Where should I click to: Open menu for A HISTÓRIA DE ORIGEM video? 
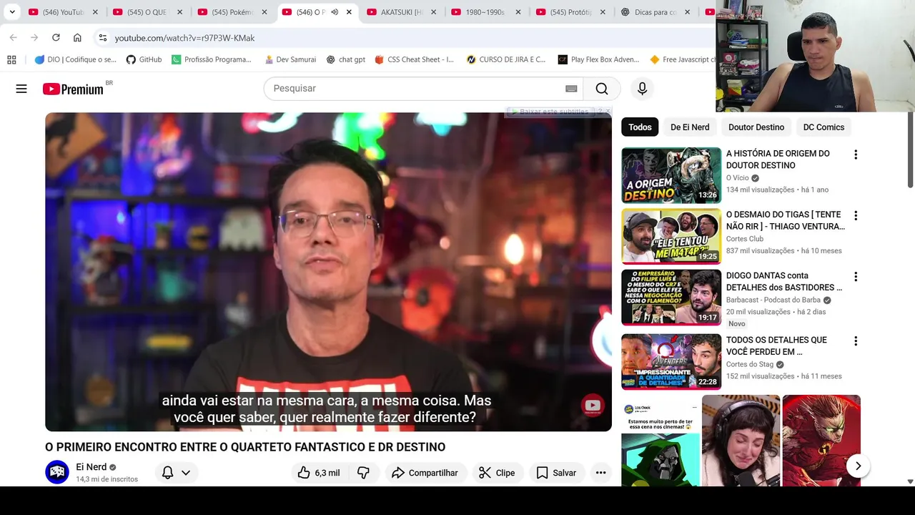click(856, 154)
